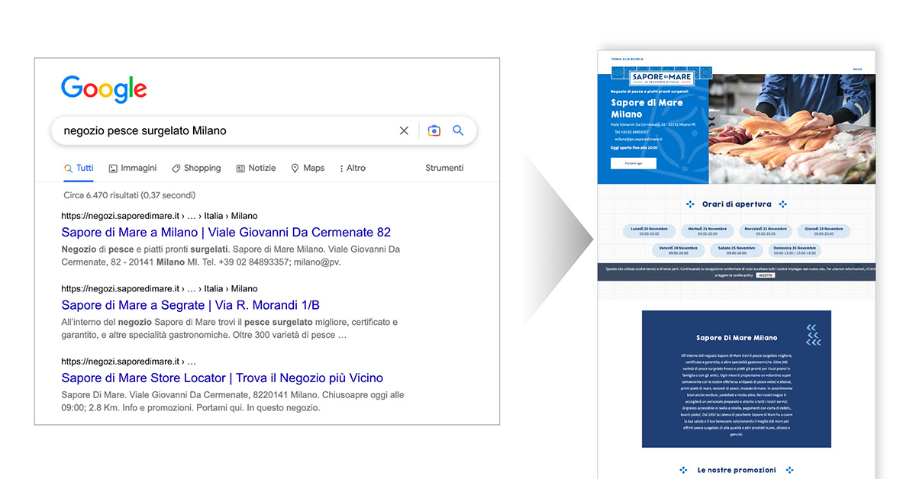Viewport: 916px width, 479px height.
Task: Click the Google logo
Action: 104,89
